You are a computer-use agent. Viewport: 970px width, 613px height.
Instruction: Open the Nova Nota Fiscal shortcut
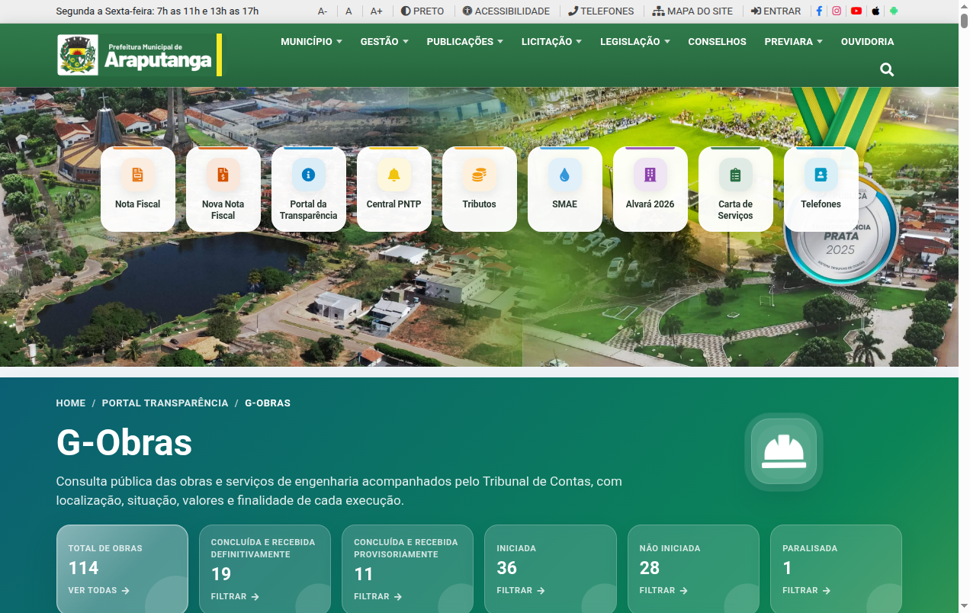pos(223,189)
